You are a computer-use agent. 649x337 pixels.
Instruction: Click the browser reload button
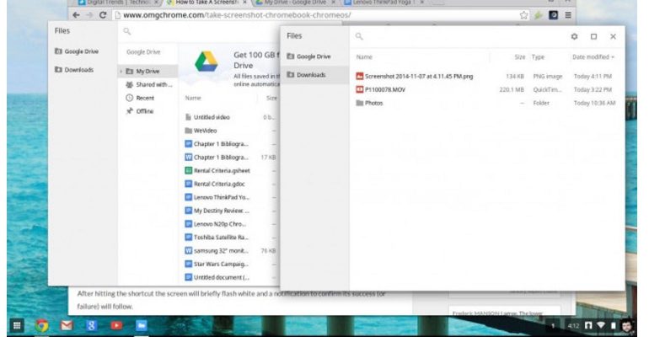click(103, 15)
